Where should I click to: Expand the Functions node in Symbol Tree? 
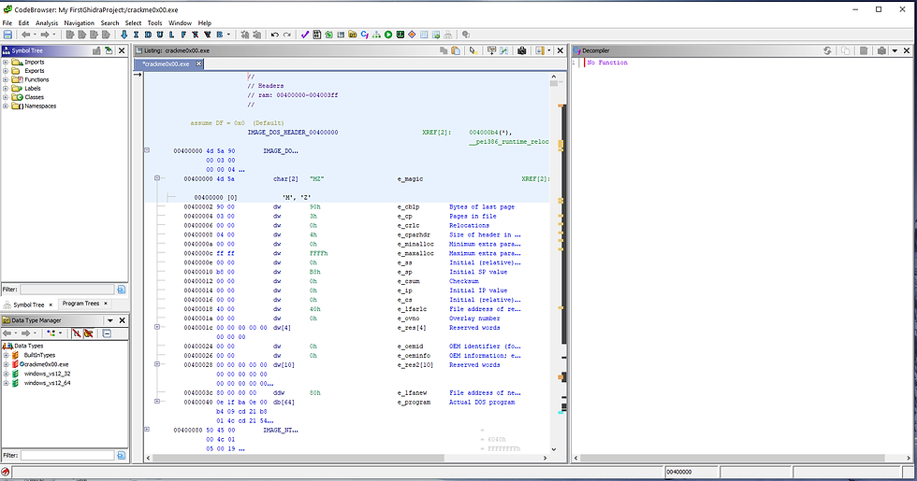pos(6,79)
